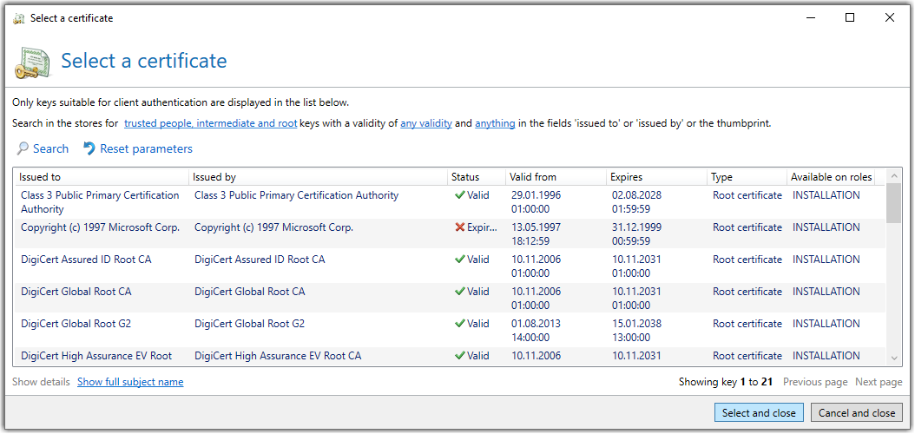Open the 'any validity' filter option
Viewport: 915px width, 434px height.
(426, 123)
